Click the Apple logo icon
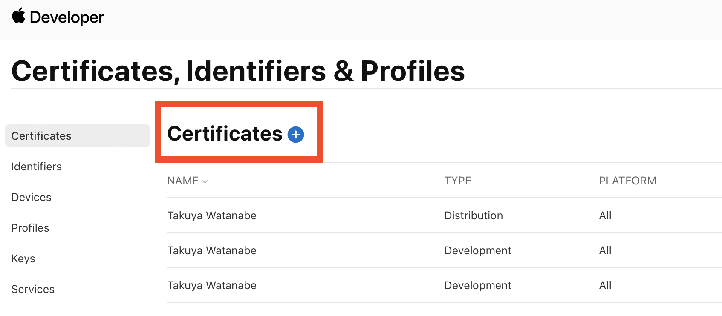This screenshot has height=316, width=722. click(x=18, y=16)
